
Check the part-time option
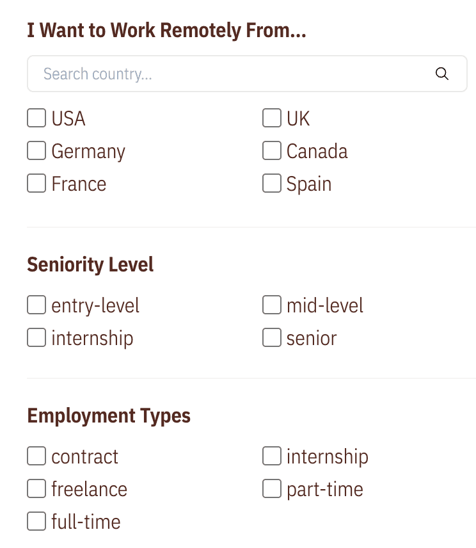pyautogui.click(x=272, y=489)
